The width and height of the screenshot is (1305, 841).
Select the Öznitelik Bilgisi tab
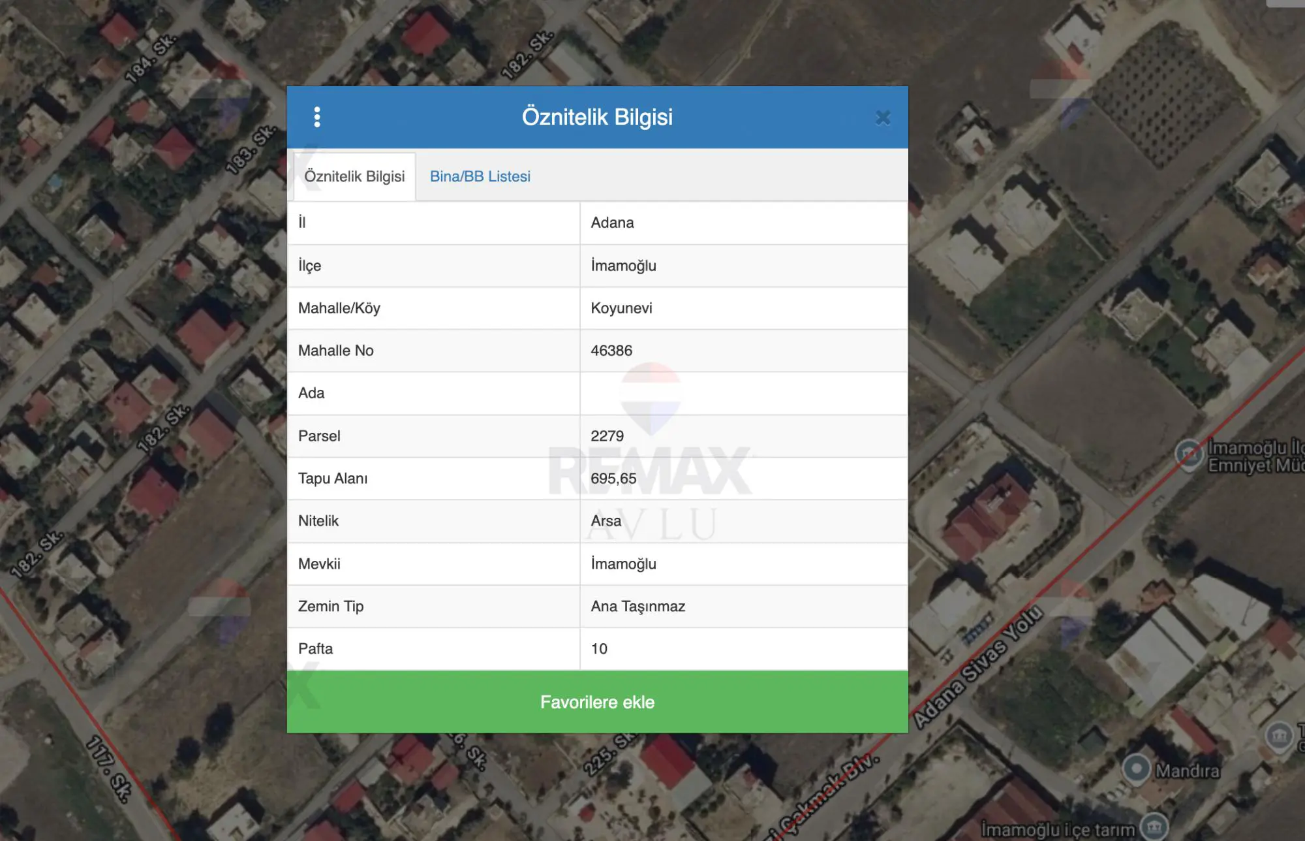354,176
